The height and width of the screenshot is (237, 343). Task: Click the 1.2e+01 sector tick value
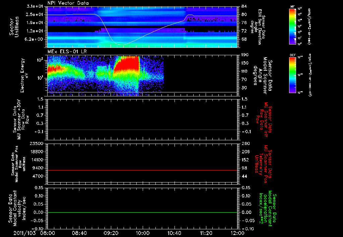pos(35,31)
